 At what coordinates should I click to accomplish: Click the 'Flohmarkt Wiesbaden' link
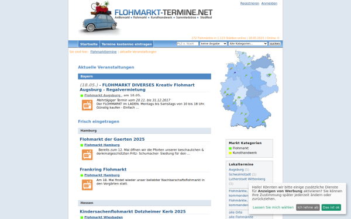pyautogui.click(x=104, y=217)
